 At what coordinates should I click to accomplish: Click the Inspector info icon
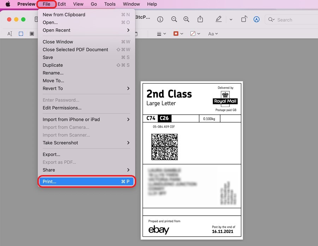[160, 19]
